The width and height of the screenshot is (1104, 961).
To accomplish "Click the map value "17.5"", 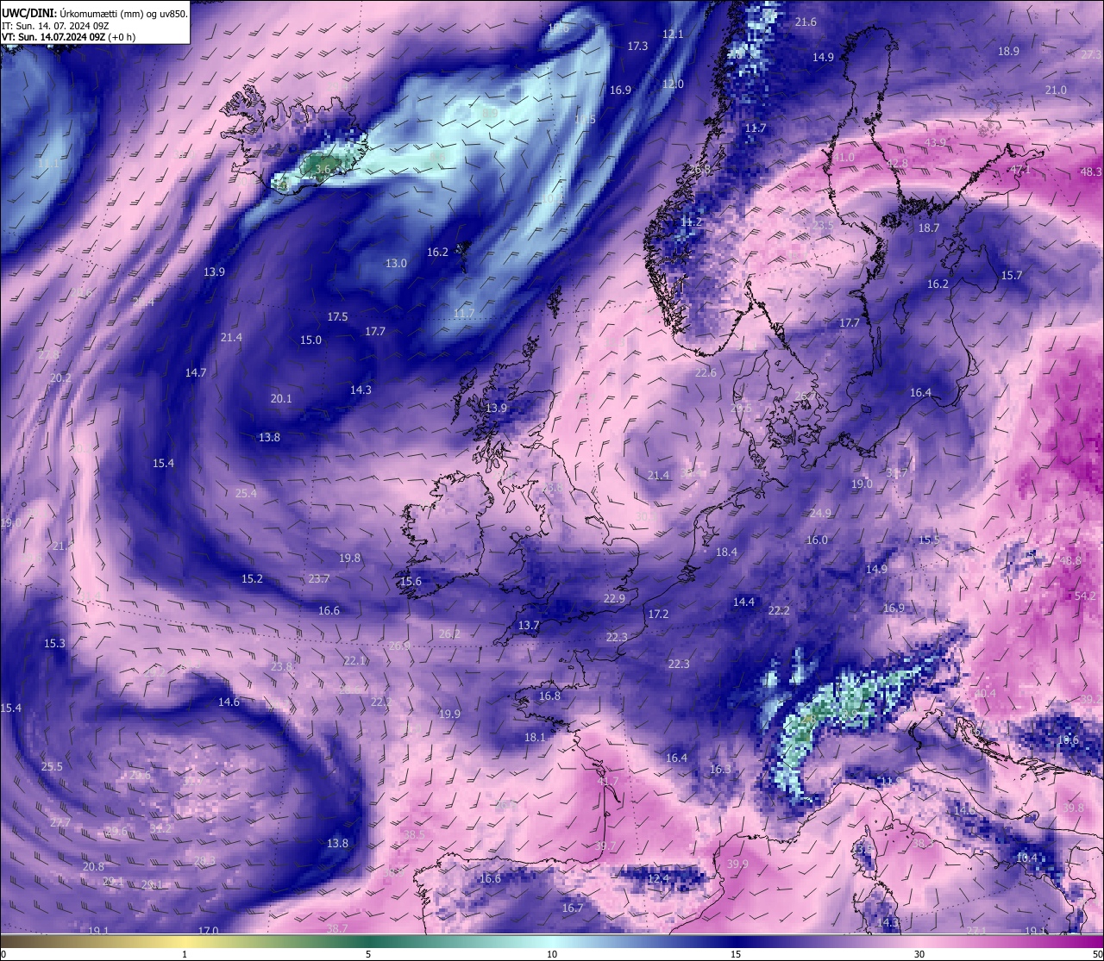I will coord(337,317).
